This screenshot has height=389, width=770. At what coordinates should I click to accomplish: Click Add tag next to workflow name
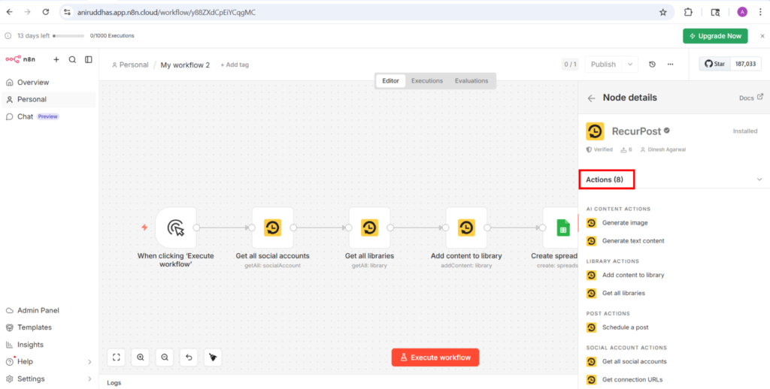click(235, 65)
